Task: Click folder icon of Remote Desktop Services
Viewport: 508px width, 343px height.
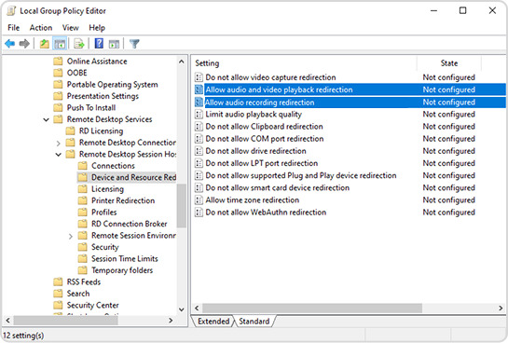Action: tap(58, 119)
